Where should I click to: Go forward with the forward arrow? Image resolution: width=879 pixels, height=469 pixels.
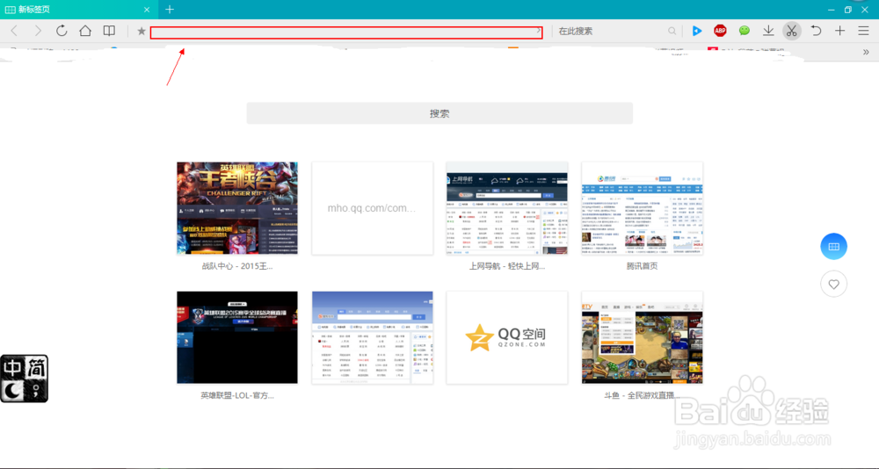[38, 31]
